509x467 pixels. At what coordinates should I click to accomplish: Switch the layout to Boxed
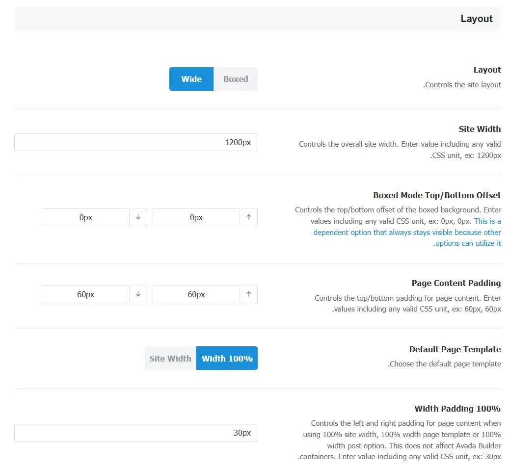(x=236, y=79)
